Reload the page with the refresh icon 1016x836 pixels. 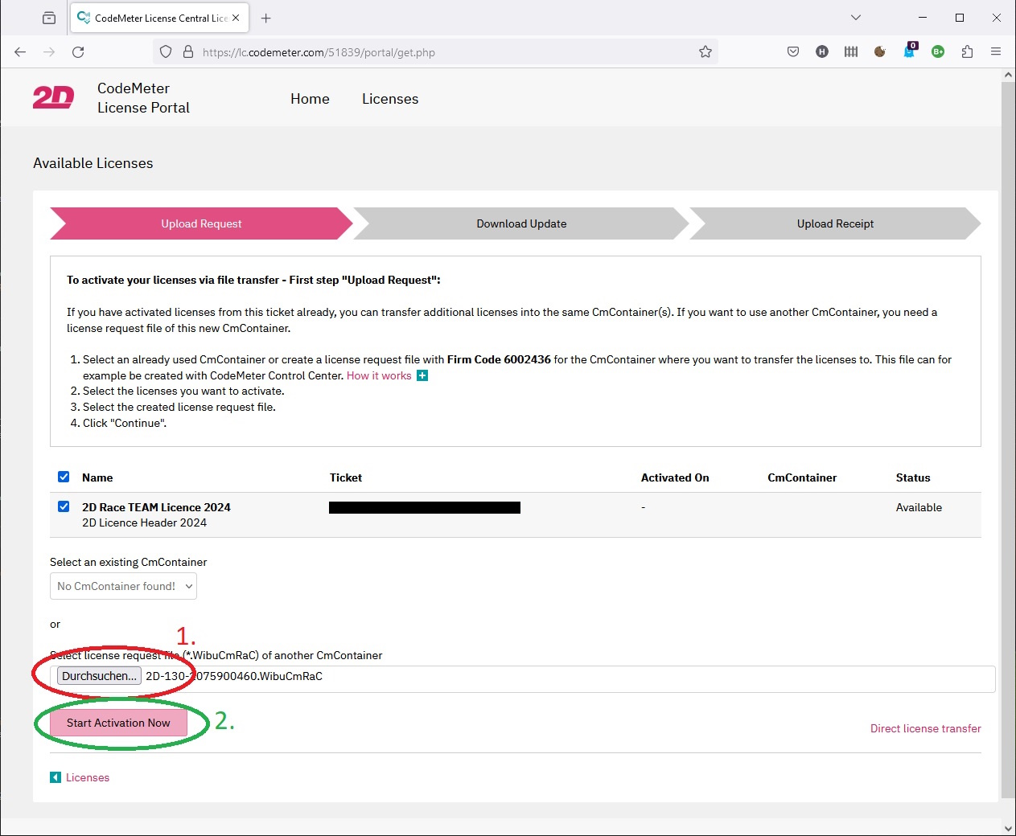[x=78, y=52]
